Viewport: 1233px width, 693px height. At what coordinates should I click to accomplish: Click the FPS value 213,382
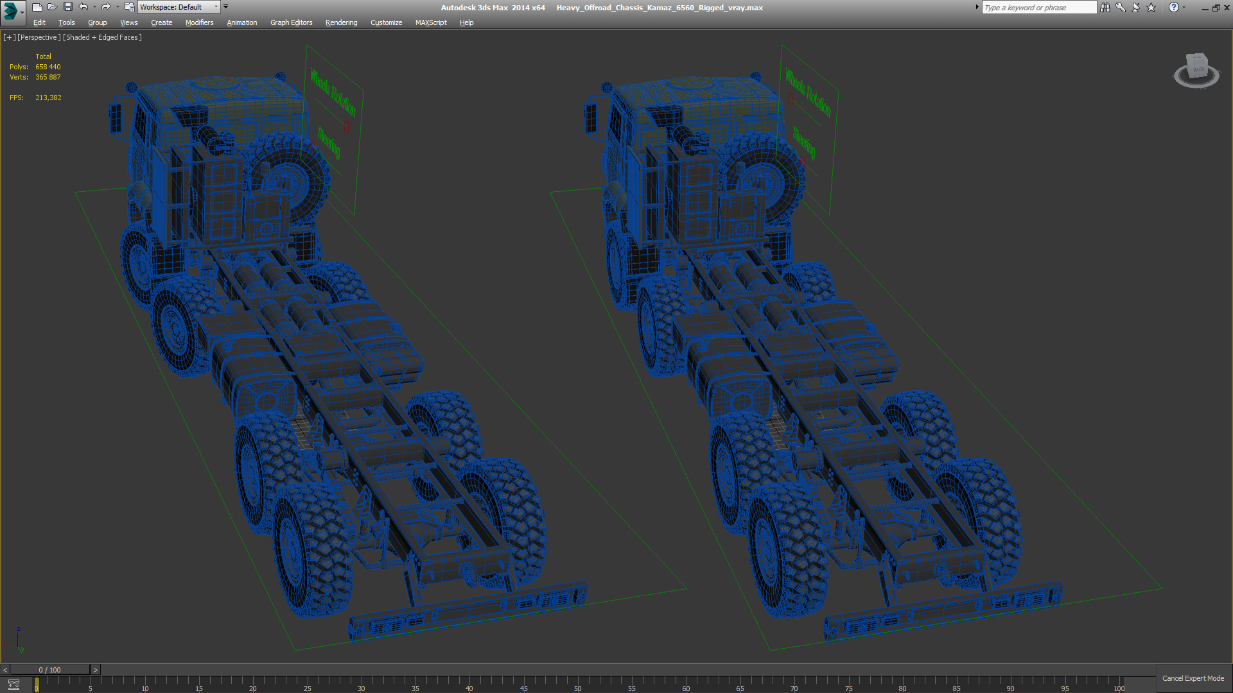click(x=49, y=98)
